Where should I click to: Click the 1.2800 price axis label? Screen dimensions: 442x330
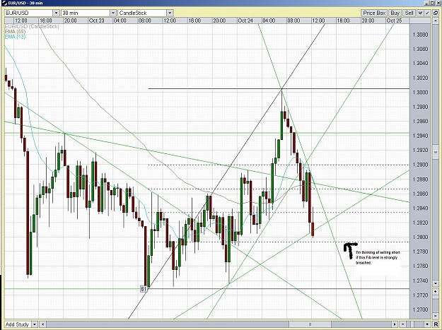tap(420, 237)
